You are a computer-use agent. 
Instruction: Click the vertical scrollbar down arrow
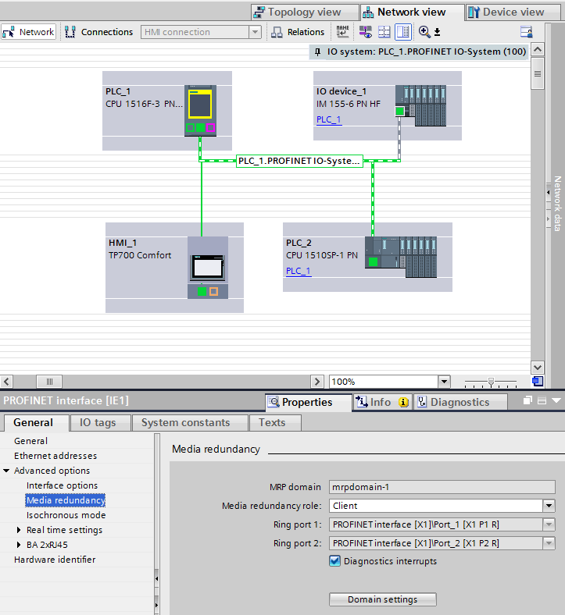click(538, 368)
